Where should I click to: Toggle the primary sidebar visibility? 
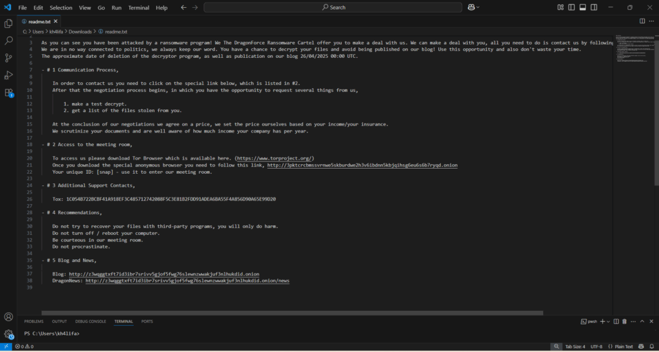571,7
